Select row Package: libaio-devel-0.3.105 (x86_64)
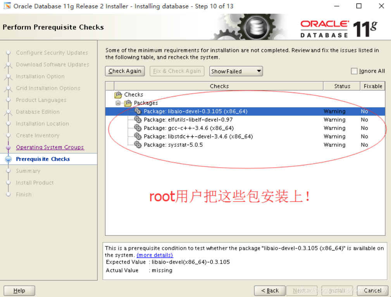Image resolution: width=391 pixels, height=297 pixels. (245, 111)
